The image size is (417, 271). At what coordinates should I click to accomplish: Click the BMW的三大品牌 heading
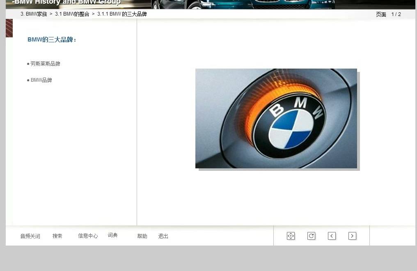tap(52, 40)
